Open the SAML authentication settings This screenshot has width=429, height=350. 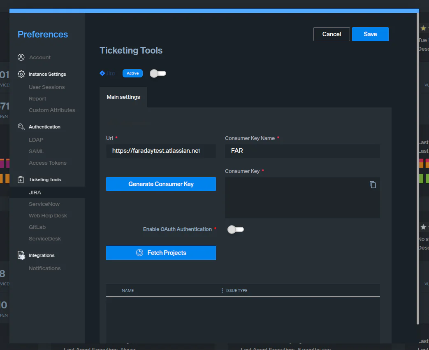(36, 152)
